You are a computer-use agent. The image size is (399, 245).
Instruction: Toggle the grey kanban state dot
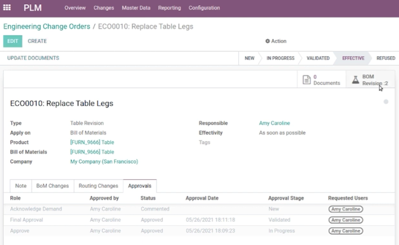point(386,101)
